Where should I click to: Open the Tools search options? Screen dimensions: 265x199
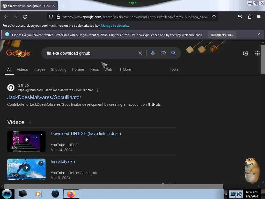174,69
